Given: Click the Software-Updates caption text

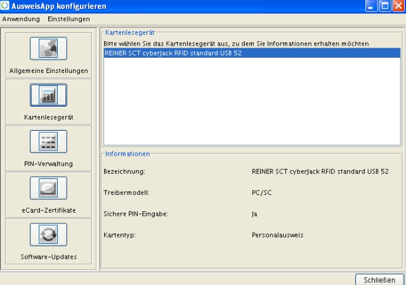Looking at the screenshot, I should [48, 257].
